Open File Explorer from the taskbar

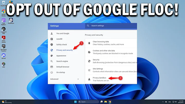pos(106,102)
